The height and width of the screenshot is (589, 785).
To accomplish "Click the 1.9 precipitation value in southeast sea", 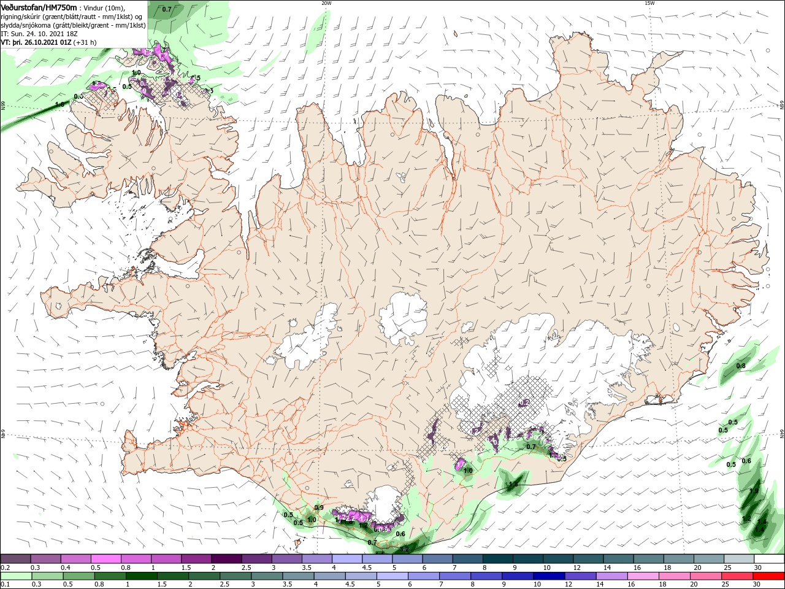I will pos(754,491).
